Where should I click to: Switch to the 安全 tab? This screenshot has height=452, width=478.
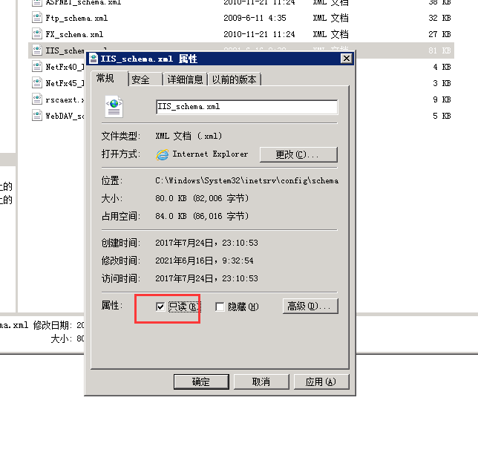tap(141, 79)
